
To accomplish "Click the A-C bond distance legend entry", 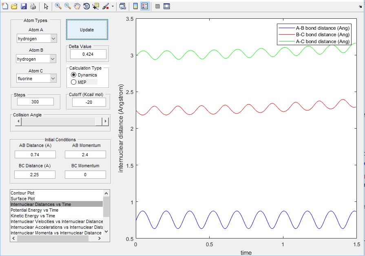I will coord(314,42).
